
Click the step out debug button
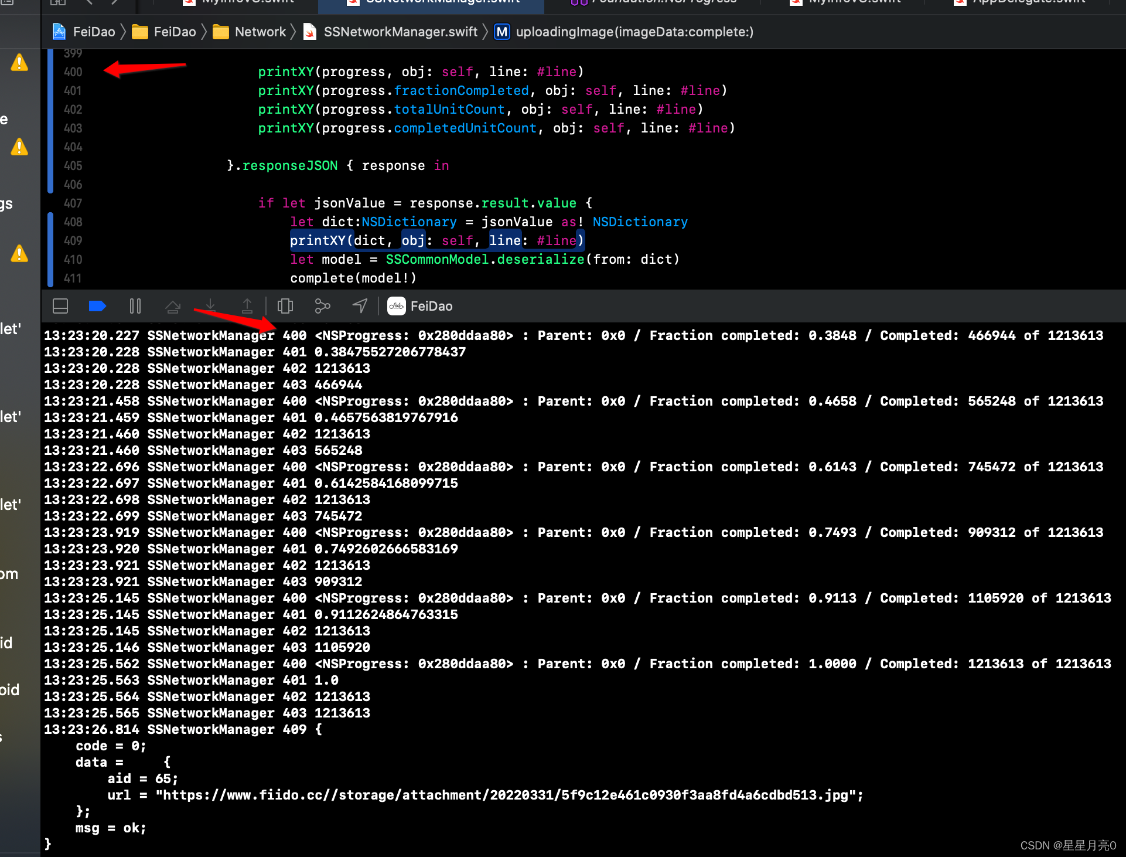pos(247,306)
